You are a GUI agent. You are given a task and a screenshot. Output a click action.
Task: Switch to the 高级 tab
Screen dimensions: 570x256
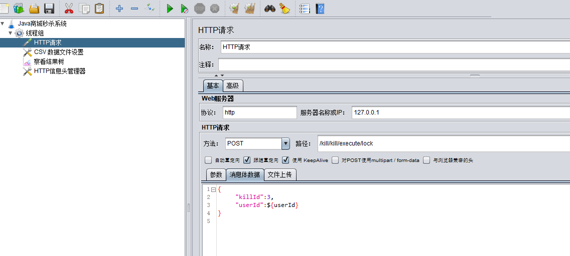(x=233, y=86)
